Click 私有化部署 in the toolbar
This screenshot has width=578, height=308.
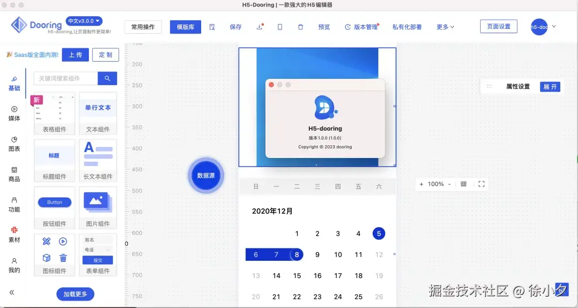click(x=407, y=27)
